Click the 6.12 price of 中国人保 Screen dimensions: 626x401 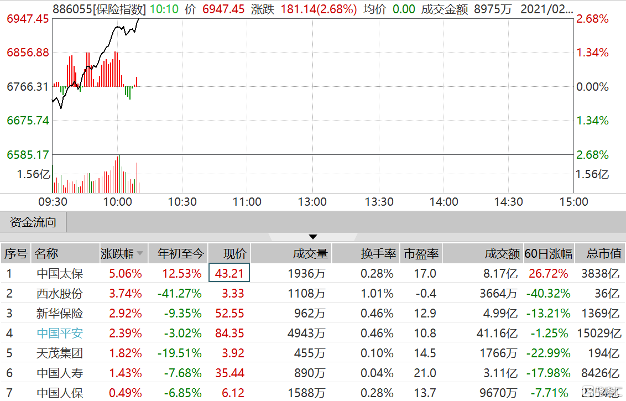click(x=233, y=393)
